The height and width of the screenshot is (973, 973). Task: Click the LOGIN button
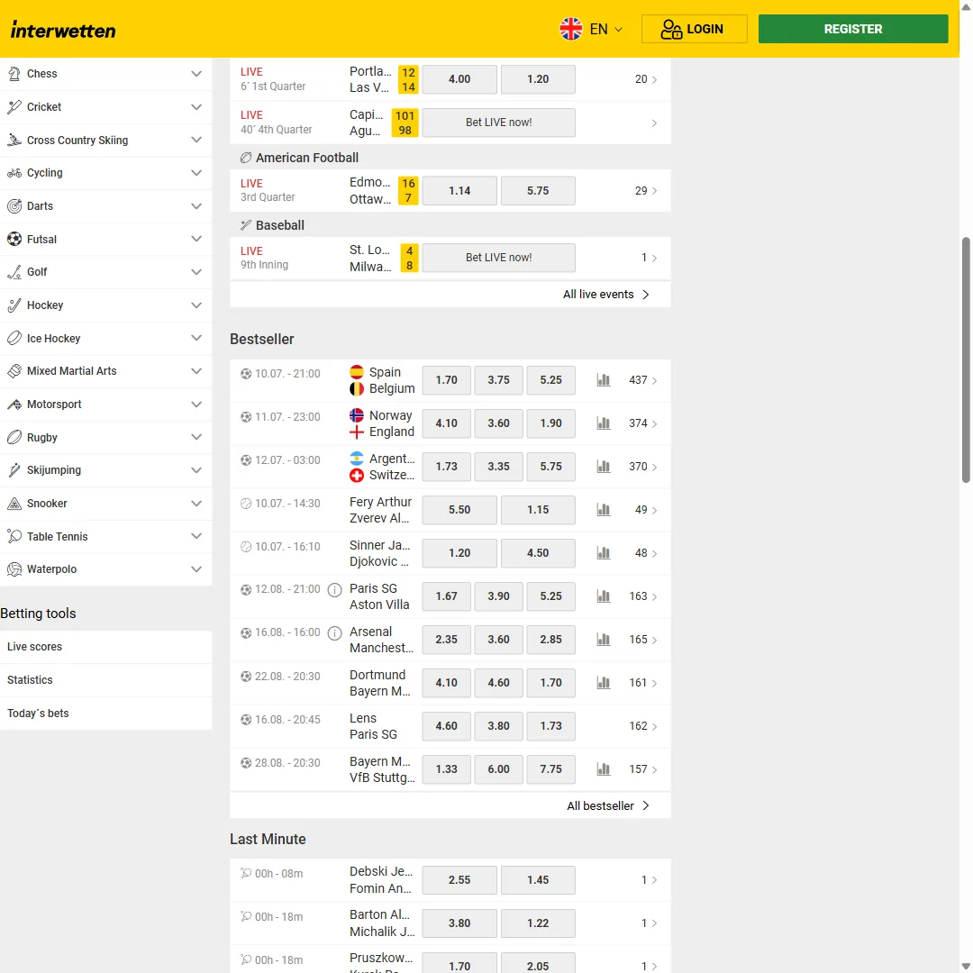[694, 29]
